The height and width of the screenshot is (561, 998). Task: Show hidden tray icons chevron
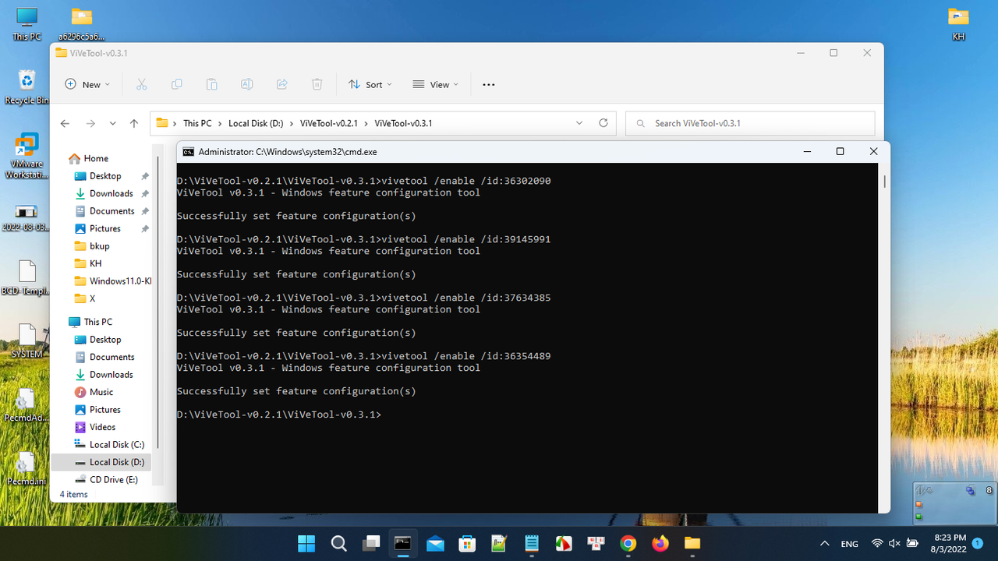click(824, 543)
